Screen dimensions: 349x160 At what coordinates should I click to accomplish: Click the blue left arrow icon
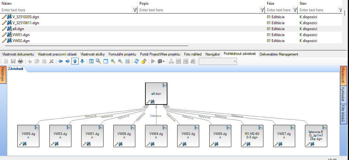(60, 61)
